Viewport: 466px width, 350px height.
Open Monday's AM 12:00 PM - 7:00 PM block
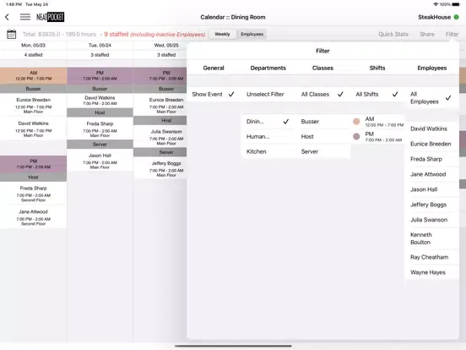tap(33, 75)
